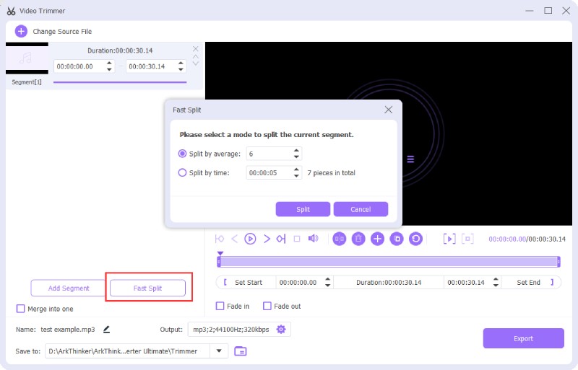Browse the output folder with the folder icon
The width and height of the screenshot is (578, 370).
click(241, 351)
